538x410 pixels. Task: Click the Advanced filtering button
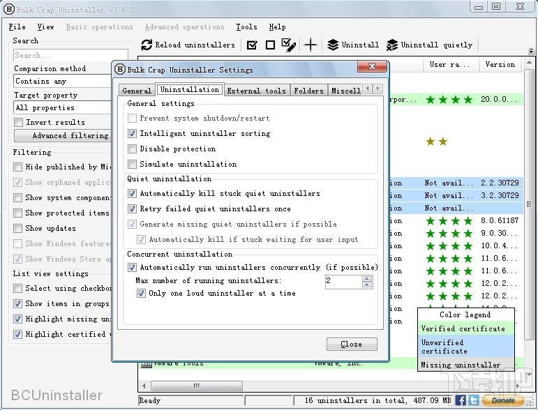tap(63, 136)
